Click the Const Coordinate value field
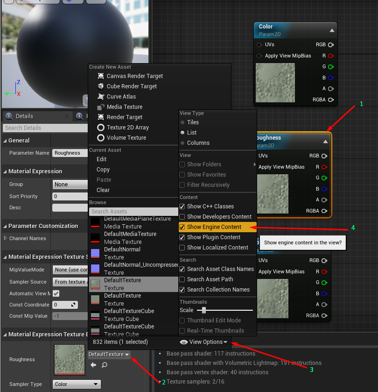The height and width of the screenshot is (392, 378). (x=65, y=305)
